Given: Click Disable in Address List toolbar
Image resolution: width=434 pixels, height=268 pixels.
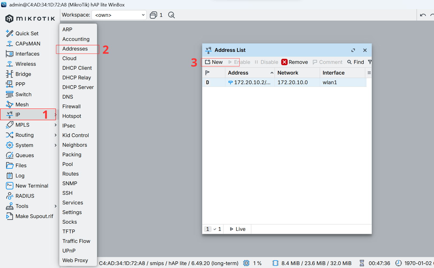Looking at the screenshot, I should tap(266, 62).
